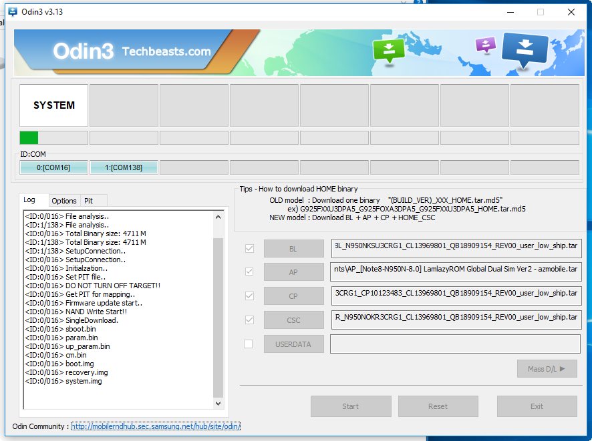The height and width of the screenshot is (441, 592).
Task: Click the AP file button
Action: click(294, 272)
